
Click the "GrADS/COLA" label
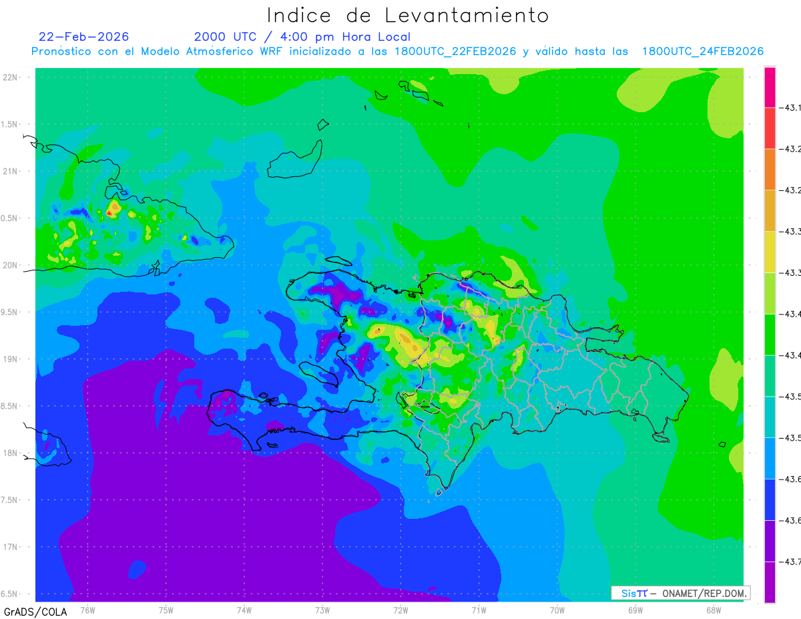pos(35,612)
